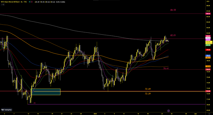Click the 2023 time axis label

coord(95,114)
